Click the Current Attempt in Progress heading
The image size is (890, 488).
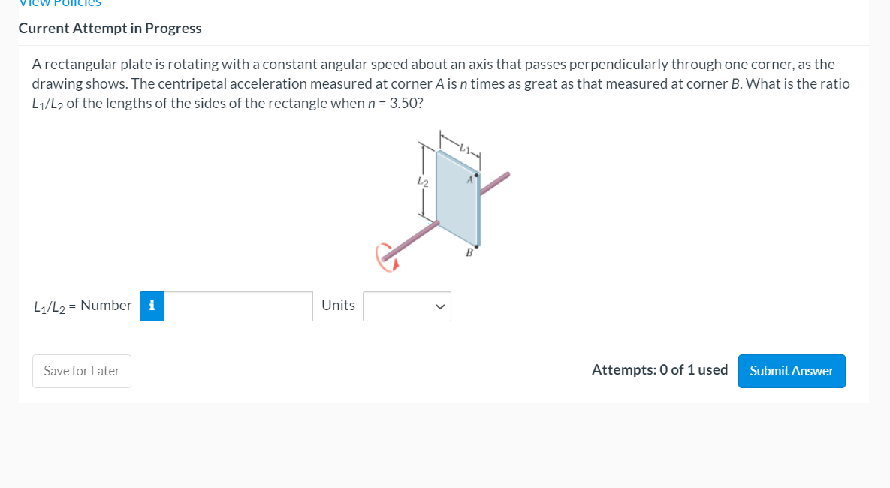click(110, 29)
